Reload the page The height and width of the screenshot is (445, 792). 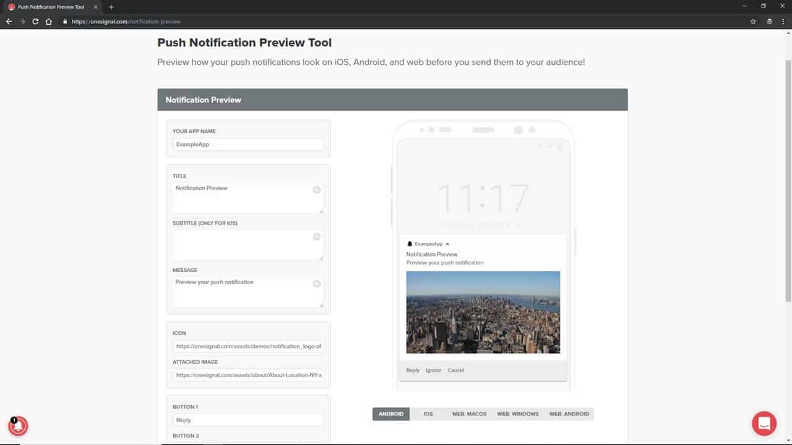tap(35, 22)
